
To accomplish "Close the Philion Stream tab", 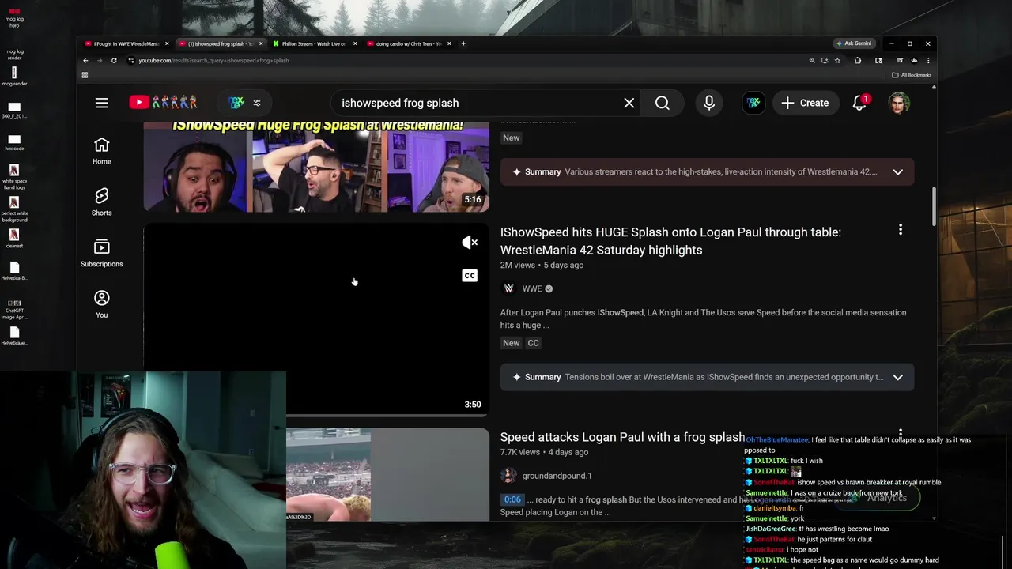I will (x=355, y=43).
